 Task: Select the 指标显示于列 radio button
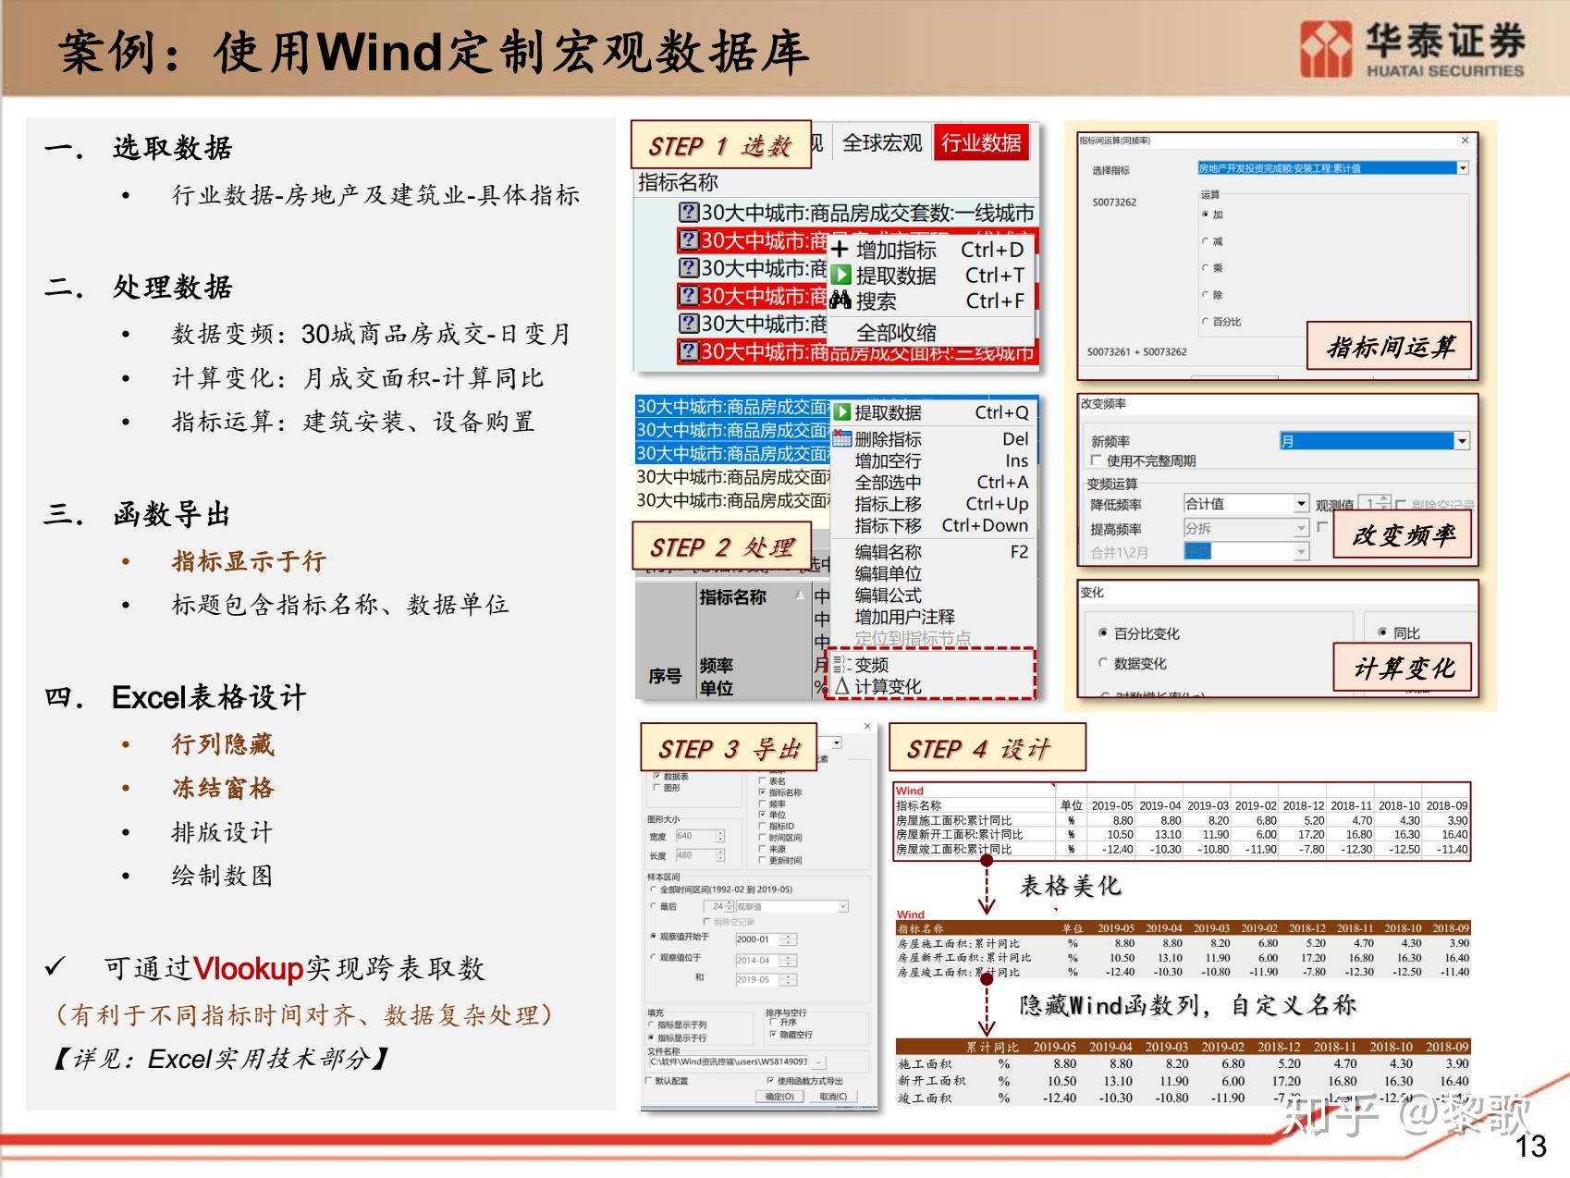click(x=652, y=1025)
